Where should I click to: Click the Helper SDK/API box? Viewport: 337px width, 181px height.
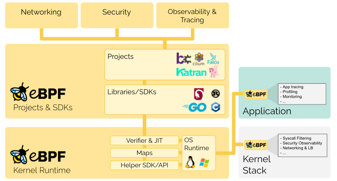coord(144,165)
